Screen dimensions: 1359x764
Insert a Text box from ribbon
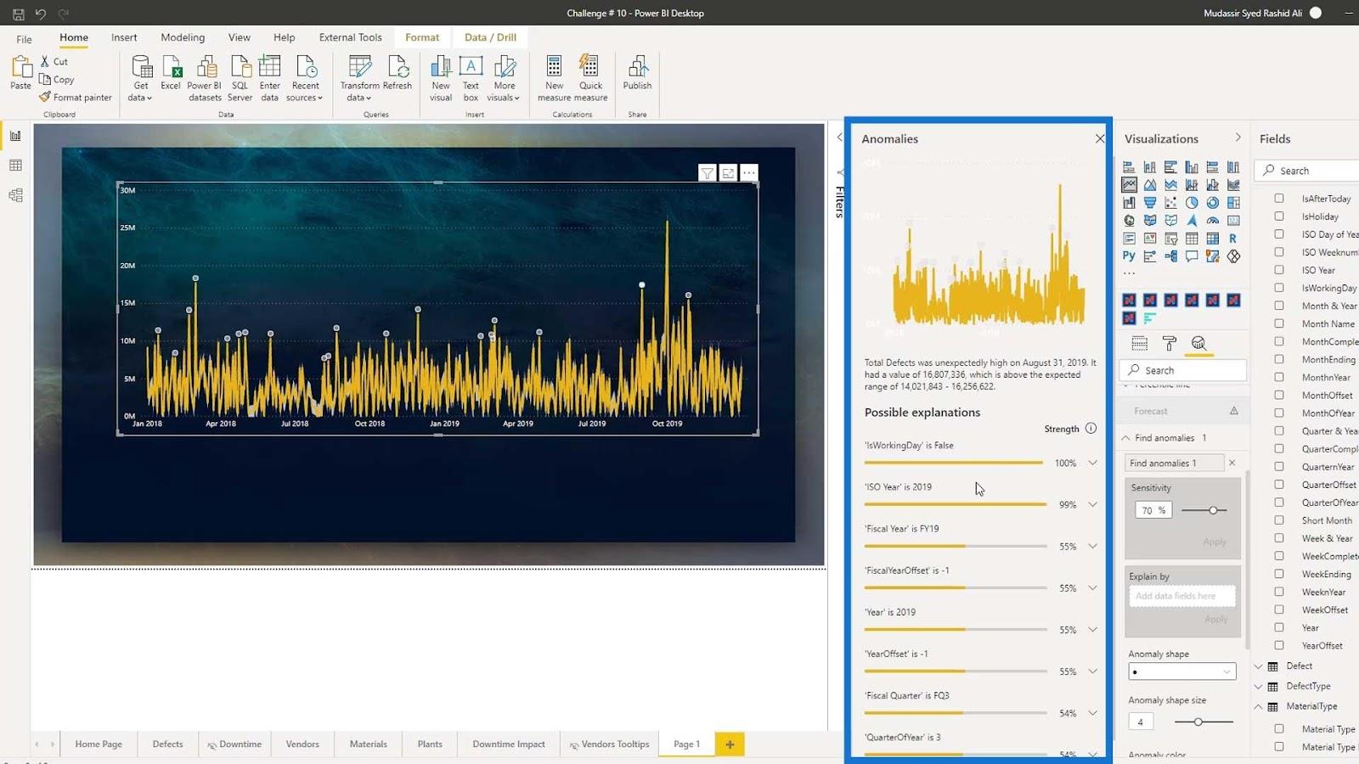[471, 78]
